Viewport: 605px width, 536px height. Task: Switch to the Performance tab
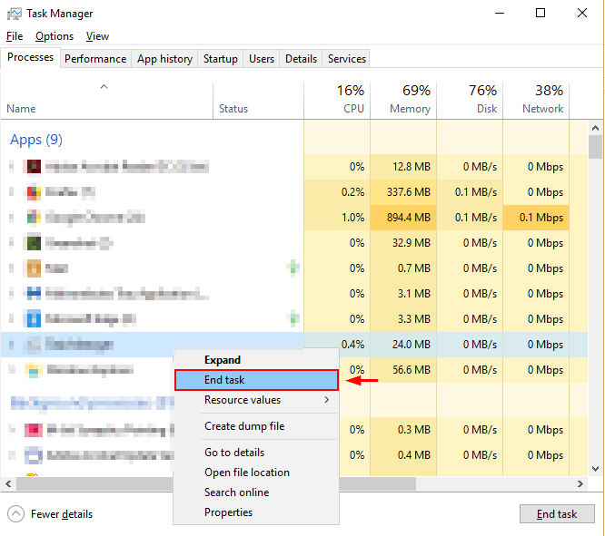(95, 59)
